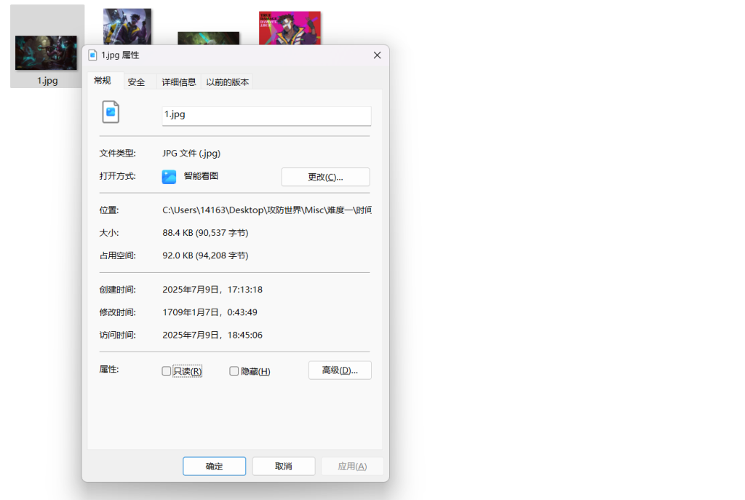Click the file location path text
The image size is (745, 500).
point(266,210)
